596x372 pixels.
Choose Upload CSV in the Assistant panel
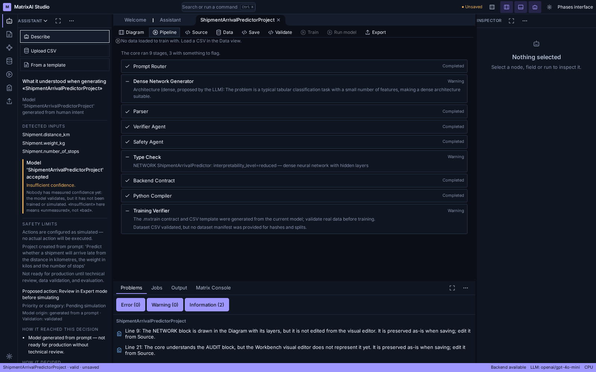(x=65, y=51)
